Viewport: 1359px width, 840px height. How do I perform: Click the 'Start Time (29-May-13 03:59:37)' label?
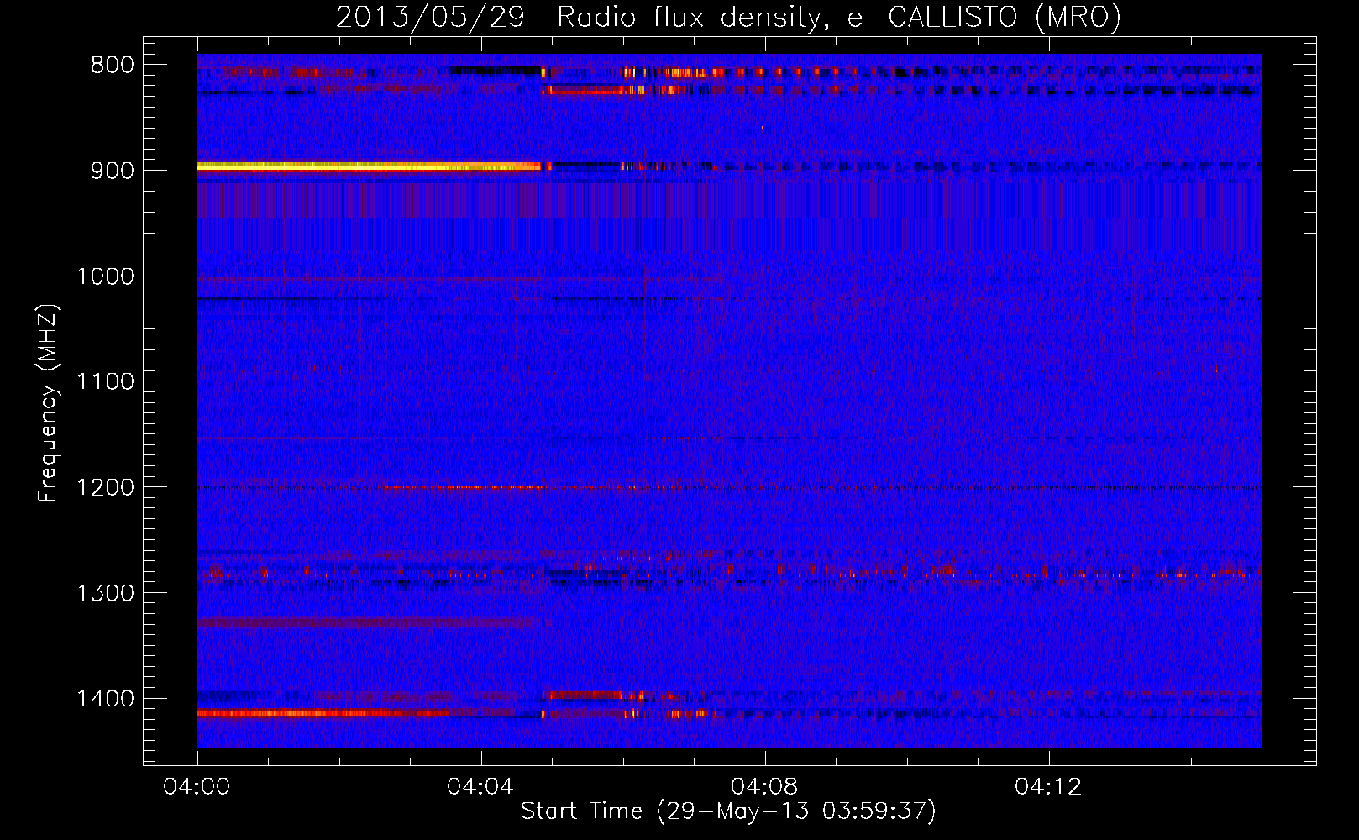point(727,811)
